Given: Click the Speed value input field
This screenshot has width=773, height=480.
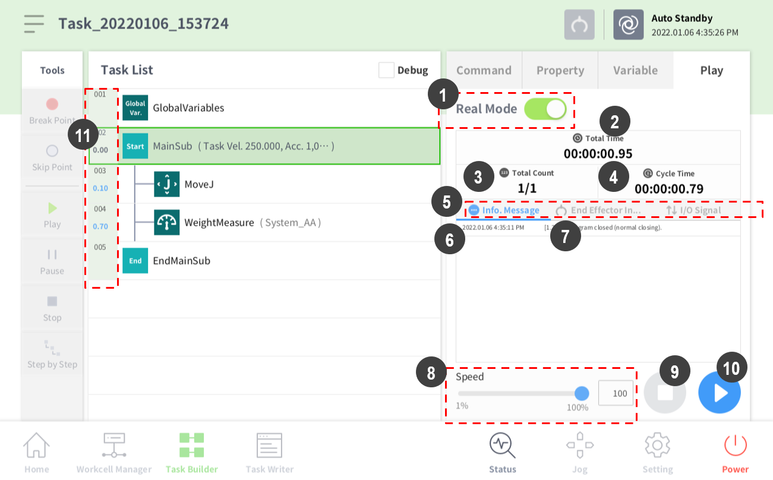Looking at the screenshot, I should pos(616,393).
